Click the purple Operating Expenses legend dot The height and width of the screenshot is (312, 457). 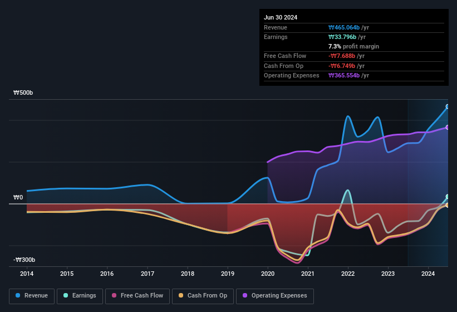click(x=245, y=295)
